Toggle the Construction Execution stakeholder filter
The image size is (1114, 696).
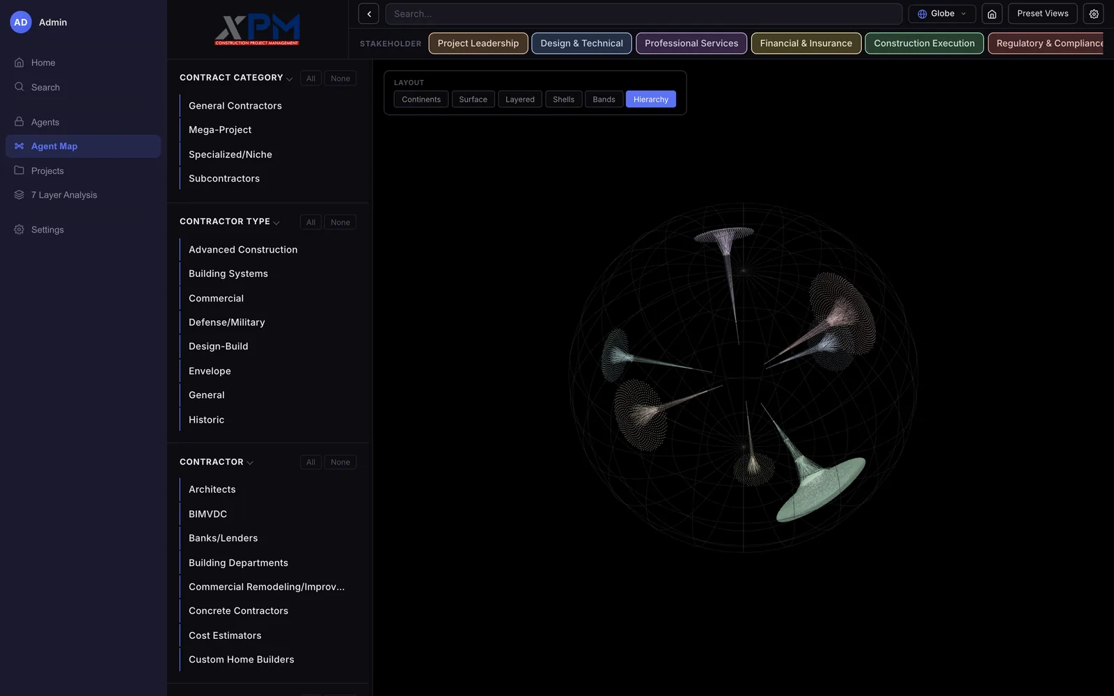point(924,43)
